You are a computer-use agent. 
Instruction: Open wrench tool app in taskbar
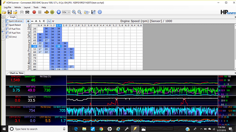pos(127,129)
